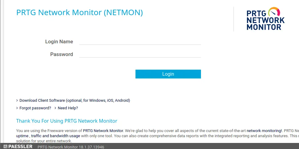This screenshot has width=299, height=149.
Task: Open the Need Help? link
Action: (x=68, y=108)
